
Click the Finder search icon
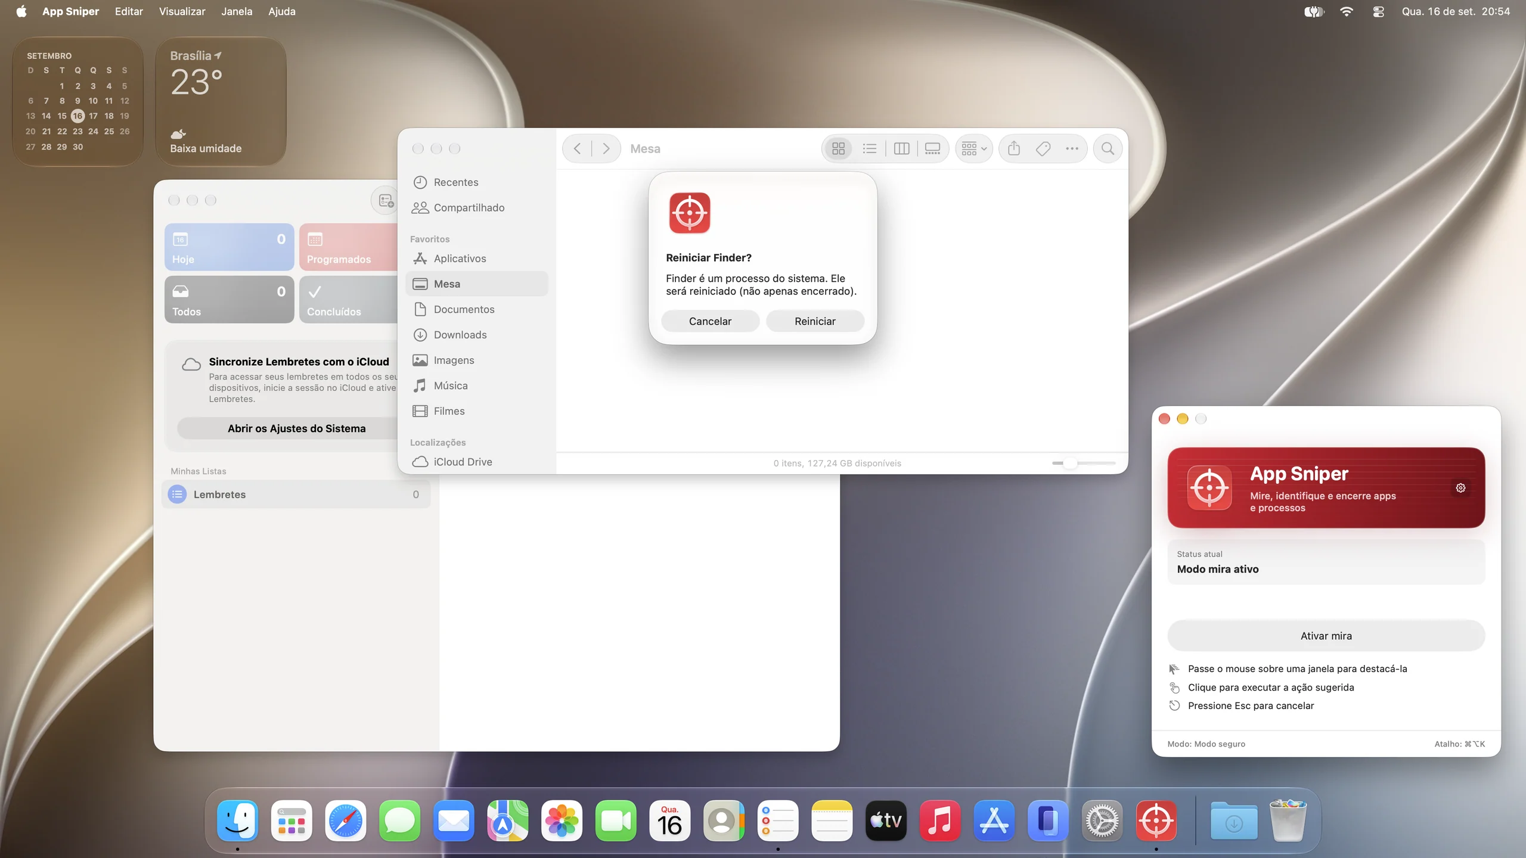point(1108,148)
